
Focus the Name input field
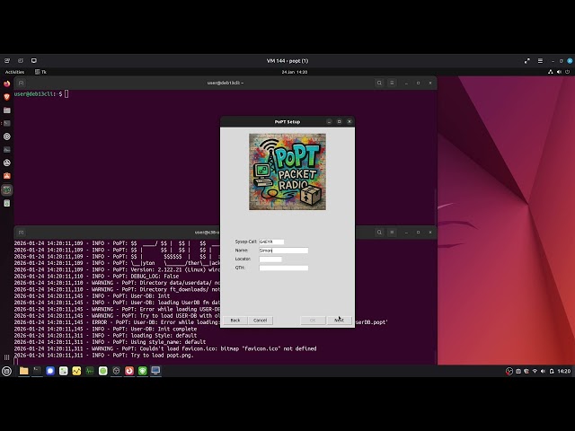[x=284, y=251]
